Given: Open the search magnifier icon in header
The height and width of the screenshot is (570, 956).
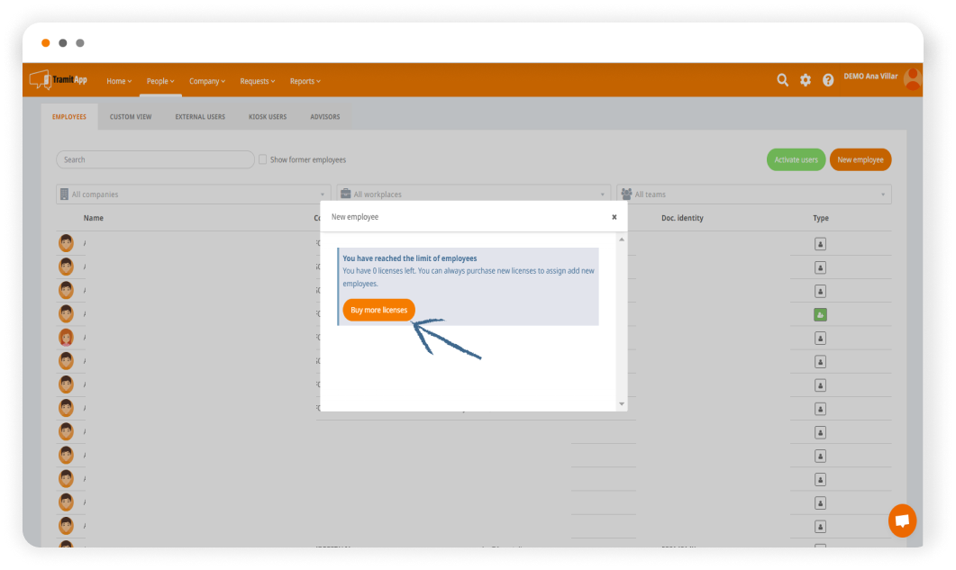Looking at the screenshot, I should pos(782,80).
